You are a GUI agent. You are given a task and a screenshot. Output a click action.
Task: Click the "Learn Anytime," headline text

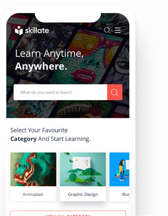[x=49, y=53]
